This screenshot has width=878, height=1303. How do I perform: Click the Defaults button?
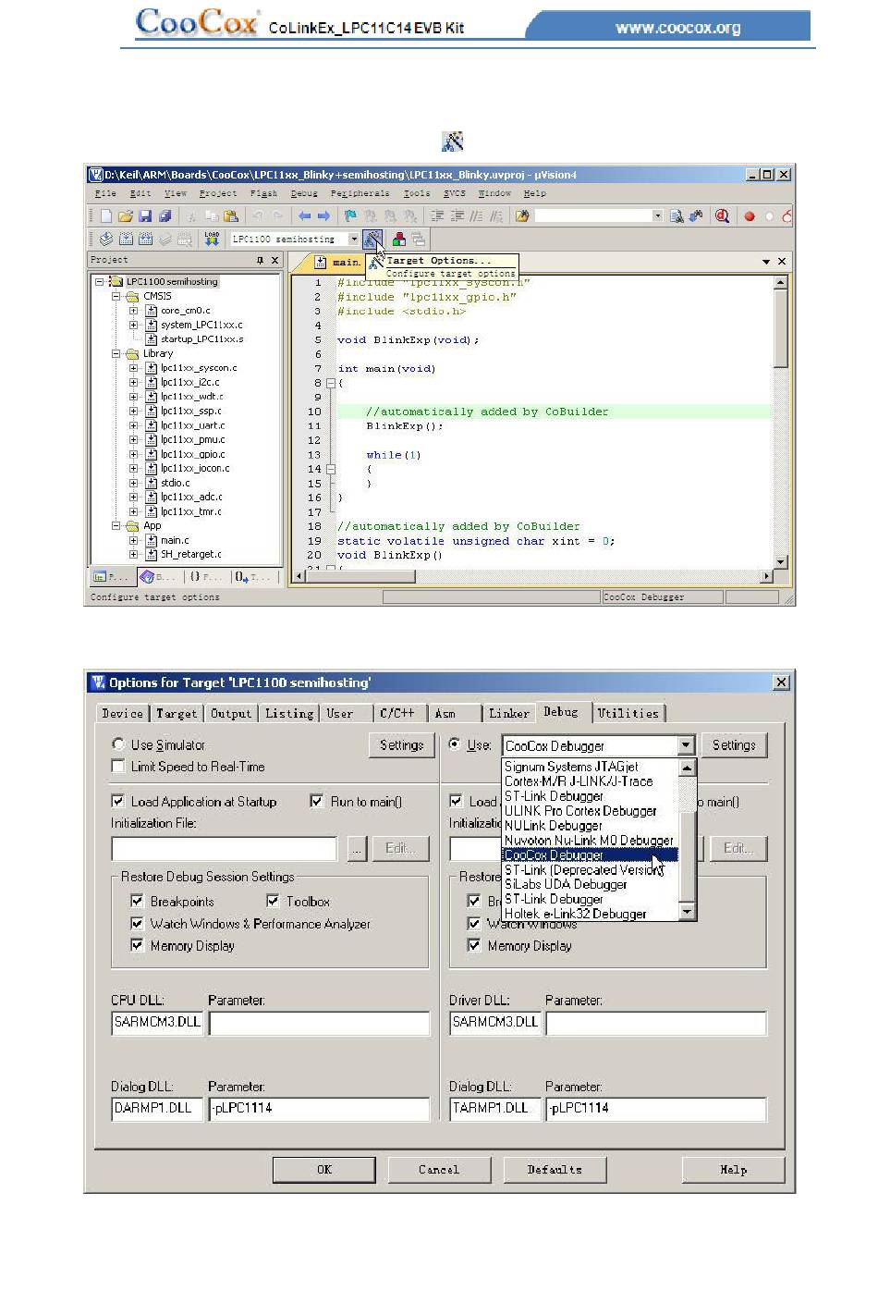[555, 1170]
